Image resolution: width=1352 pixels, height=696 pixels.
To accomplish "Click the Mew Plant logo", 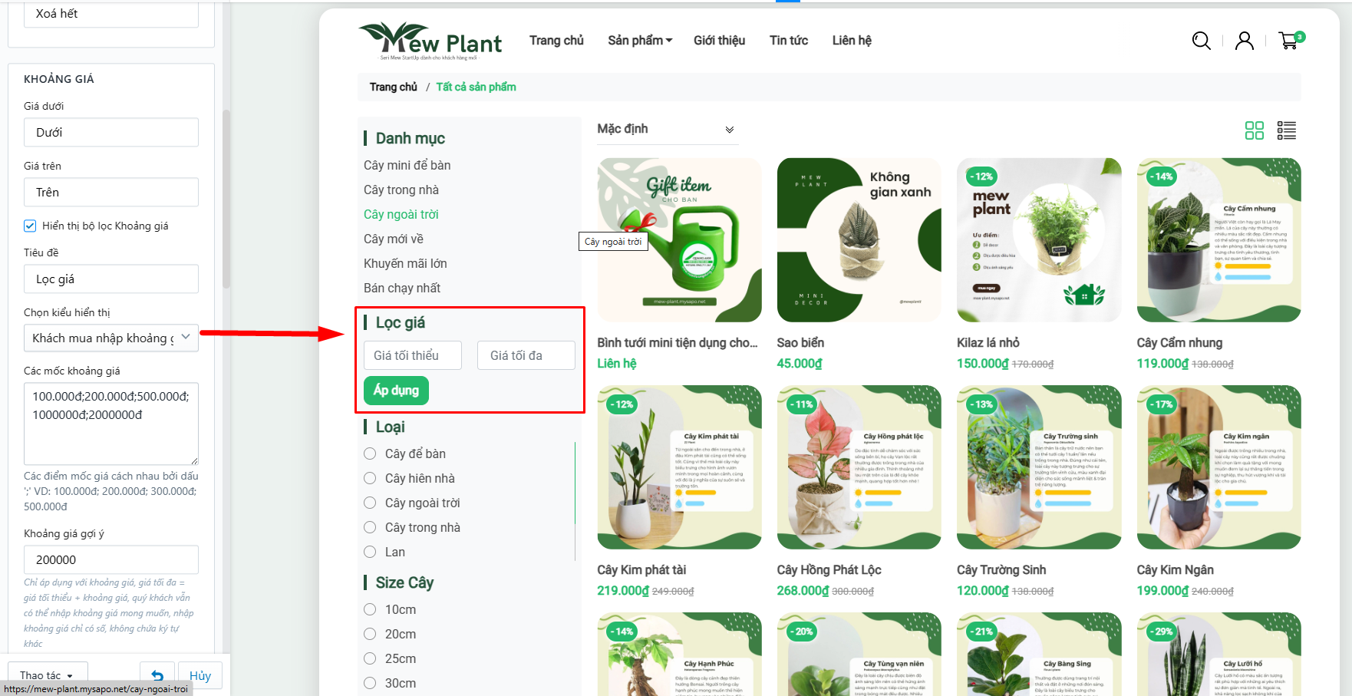I will tap(430, 41).
